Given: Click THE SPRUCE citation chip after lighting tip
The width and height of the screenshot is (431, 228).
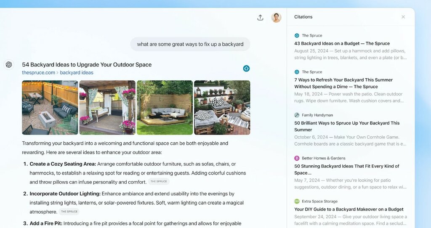Looking at the screenshot, I should pyautogui.click(x=69, y=212).
